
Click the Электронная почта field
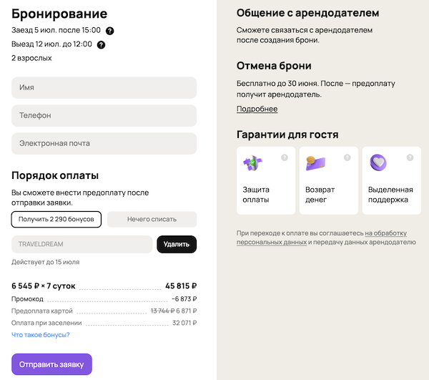pos(104,143)
